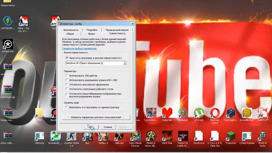Select the µTorrent desktop icon
Viewport: 272px width, 153px height.
click(199, 113)
